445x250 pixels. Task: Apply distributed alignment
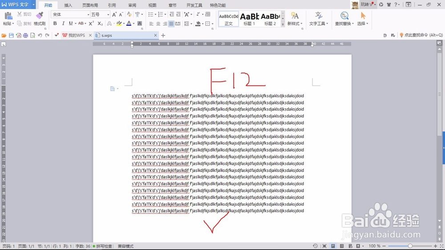178,24
